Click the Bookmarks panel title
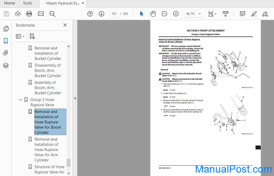This screenshot has width=274, height=176. click(25, 25)
